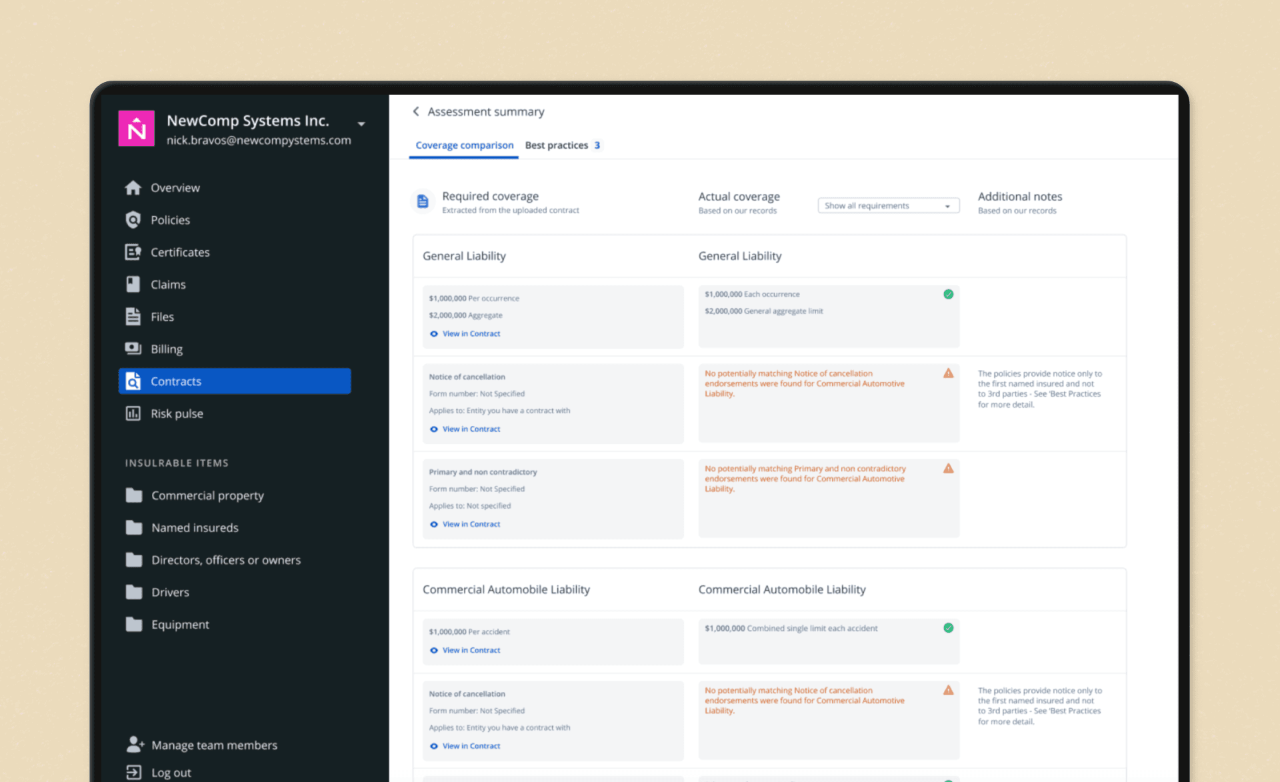Image resolution: width=1280 pixels, height=782 pixels.
Task: Click the green checkmark on Each occurrence
Action: coord(948,293)
